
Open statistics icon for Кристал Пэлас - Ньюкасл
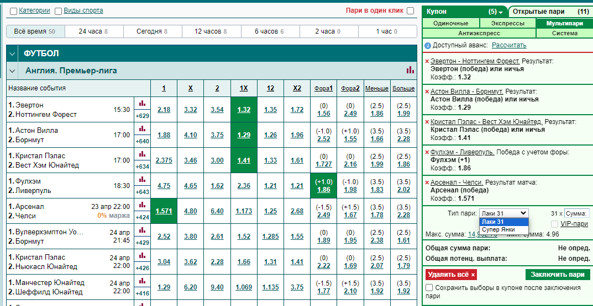tap(142, 256)
